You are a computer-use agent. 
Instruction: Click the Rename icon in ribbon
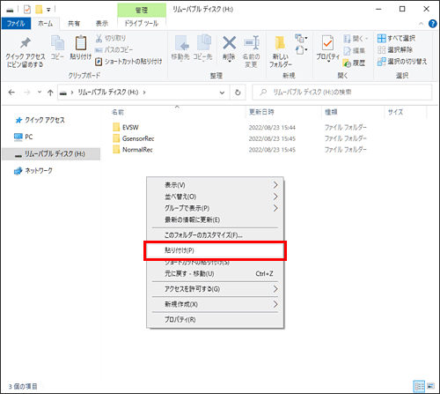[252, 43]
